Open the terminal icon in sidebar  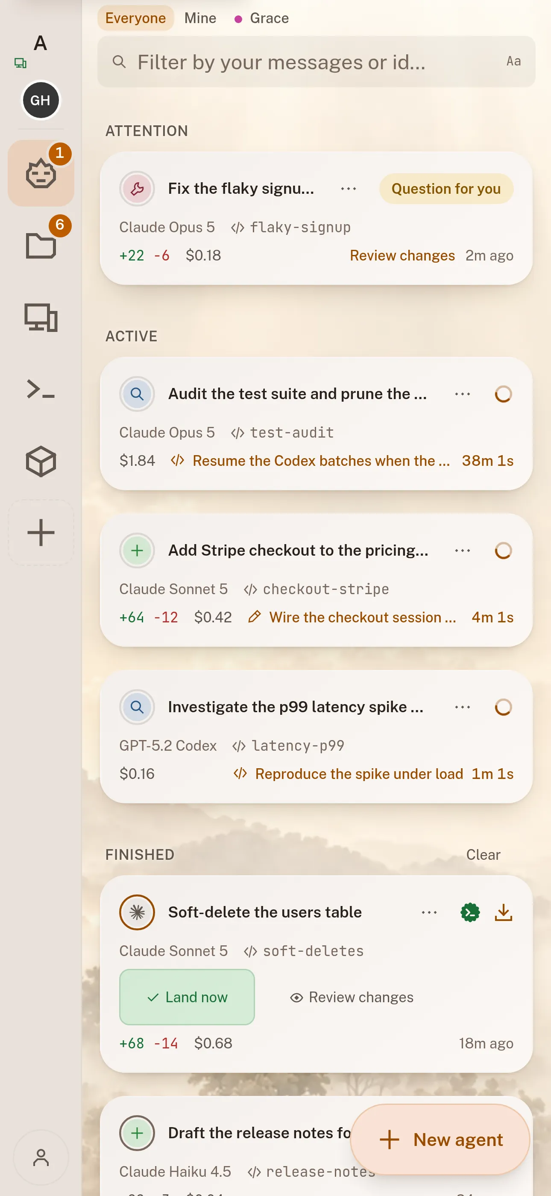click(41, 389)
